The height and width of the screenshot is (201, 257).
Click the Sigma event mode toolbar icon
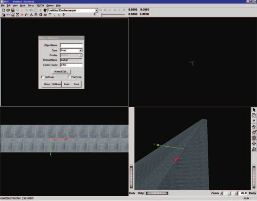[17, 15]
